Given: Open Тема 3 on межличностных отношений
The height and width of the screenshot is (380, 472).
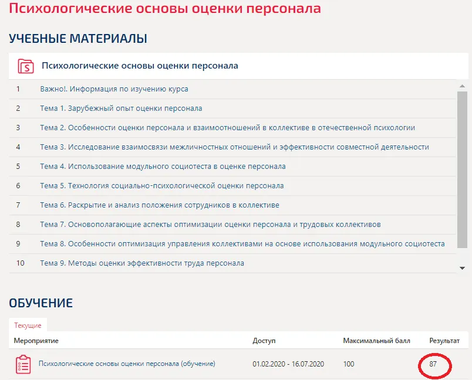Looking at the screenshot, I should [234, 147].
